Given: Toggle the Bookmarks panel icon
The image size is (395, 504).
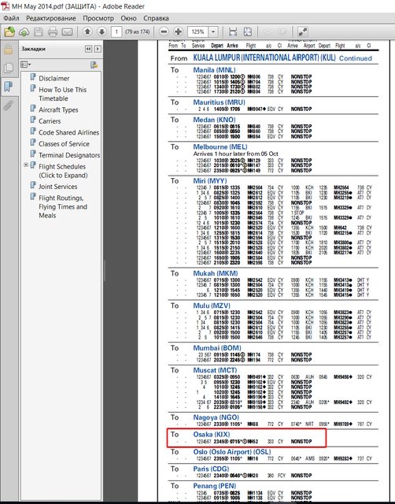Looking at the screenshot, I should point(9,86).
